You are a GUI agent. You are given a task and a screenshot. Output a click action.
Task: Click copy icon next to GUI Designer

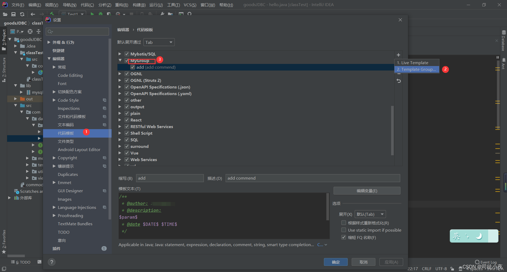[105, 191]
